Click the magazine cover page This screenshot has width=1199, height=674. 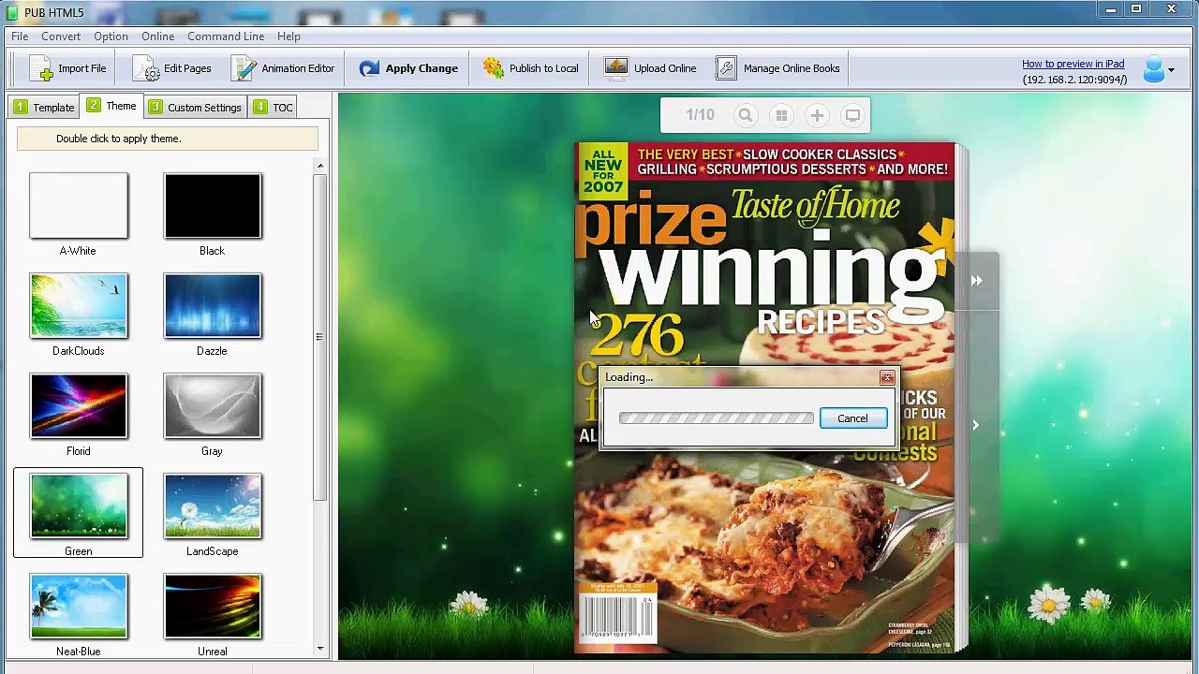point(764,397)
